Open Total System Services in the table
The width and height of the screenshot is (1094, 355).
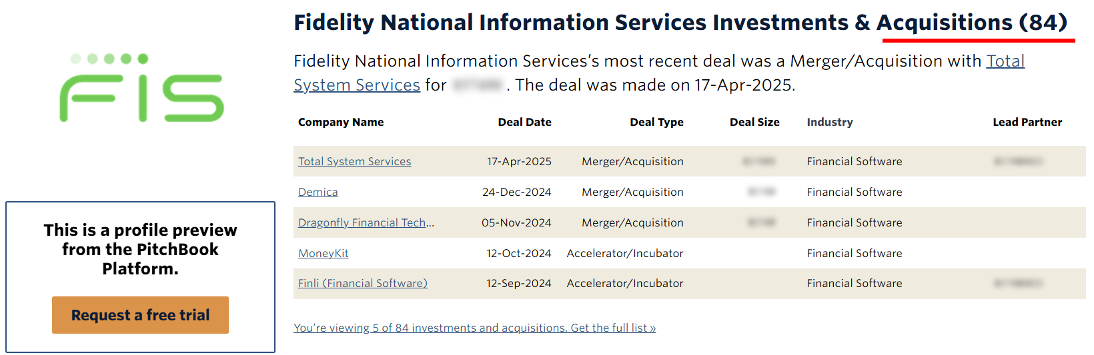click(354, 161)
